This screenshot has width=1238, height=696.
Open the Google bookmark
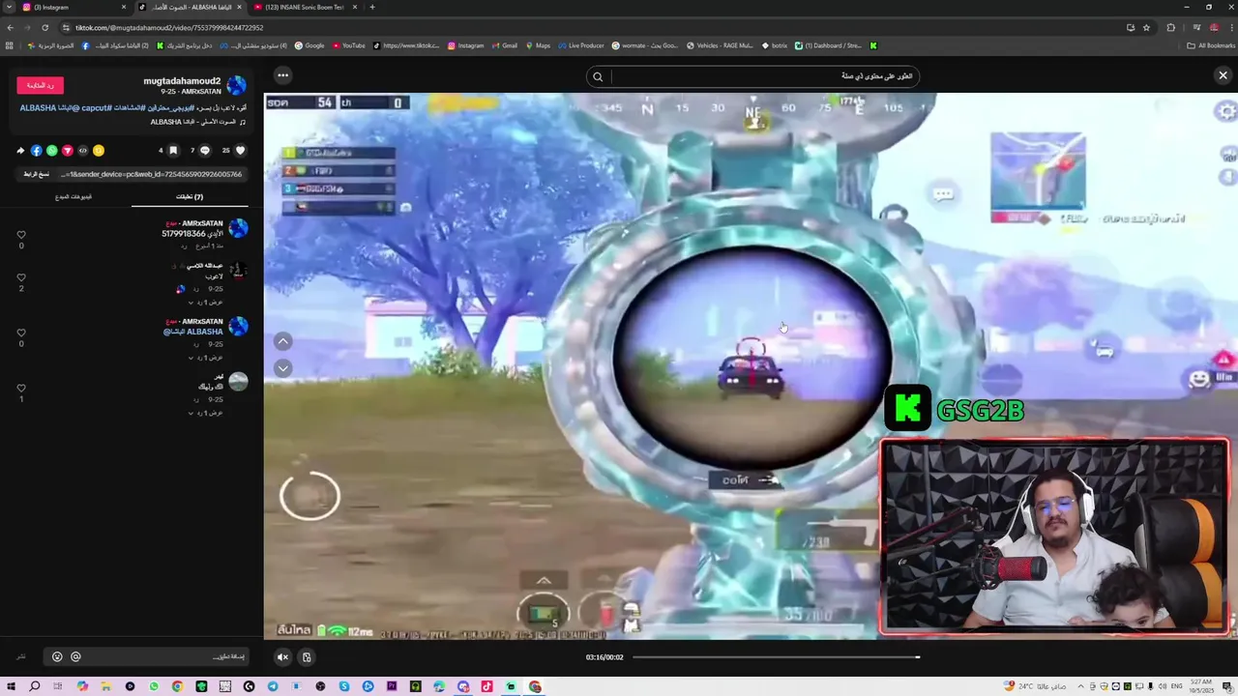pos(309,45)
